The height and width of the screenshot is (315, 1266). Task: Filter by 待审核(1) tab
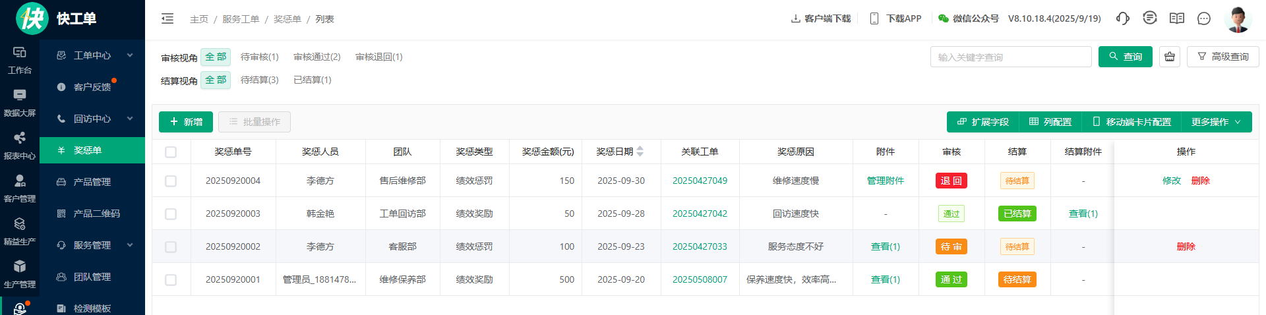259,57
